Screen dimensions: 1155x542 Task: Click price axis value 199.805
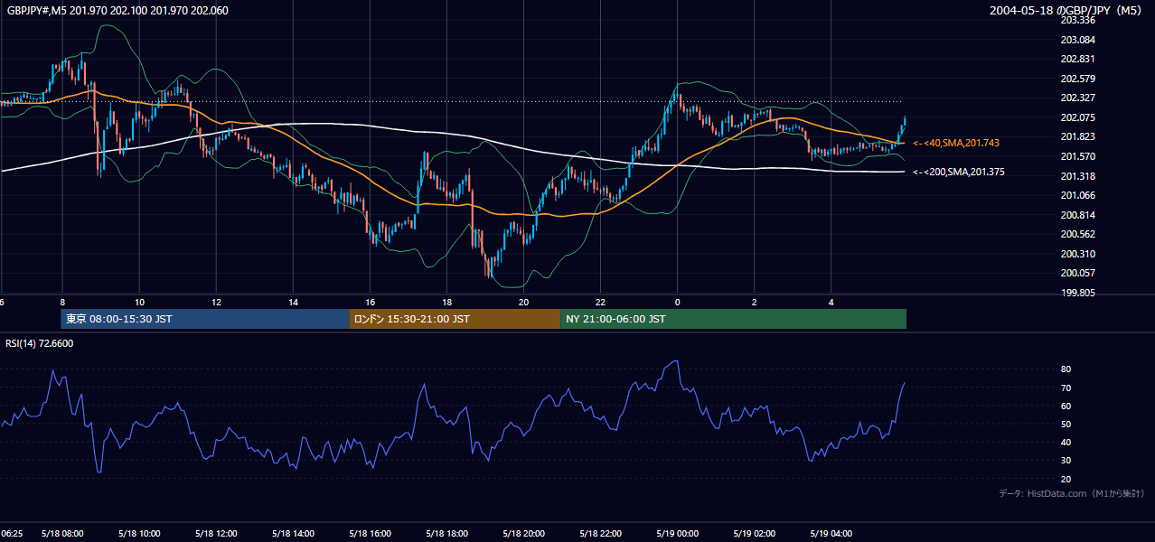[x=1078, y=293]
